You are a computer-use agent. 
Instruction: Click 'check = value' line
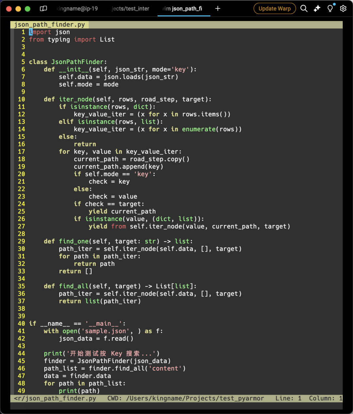pyautogui.click(x=113, y=197)
